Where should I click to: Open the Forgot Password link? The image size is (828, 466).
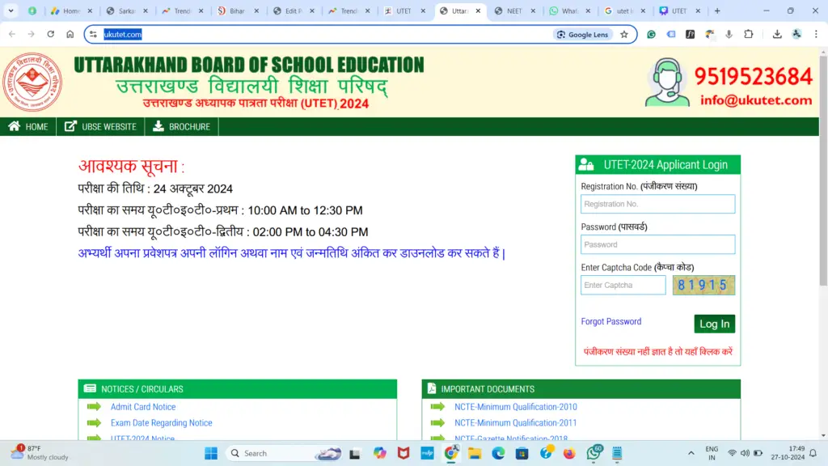pyautogui.click(x=611, y=322)
